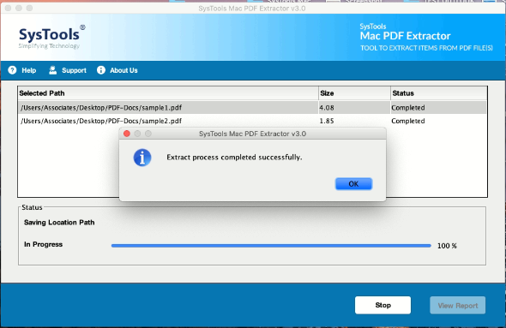Click Completed status for sample2.pdf
Screen dimensions: 506x328
(x=408, y=121)
